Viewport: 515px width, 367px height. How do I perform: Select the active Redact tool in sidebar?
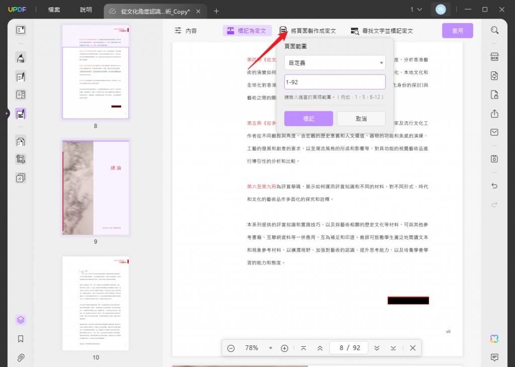21,114
